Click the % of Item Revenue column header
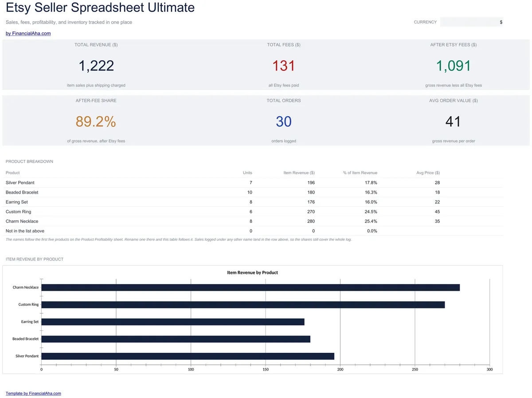This screenshot has width=532, height=398. tap(360, 173)
